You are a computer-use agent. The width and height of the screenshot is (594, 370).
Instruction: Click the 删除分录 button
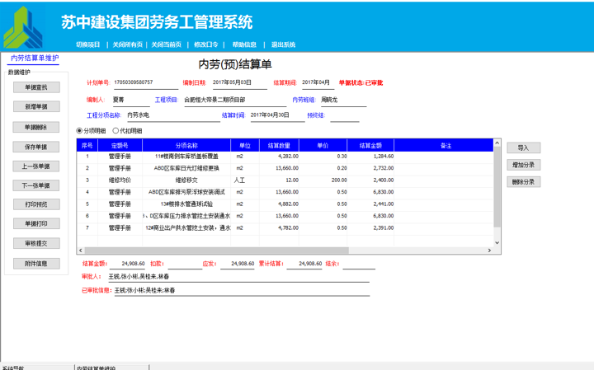524,182
